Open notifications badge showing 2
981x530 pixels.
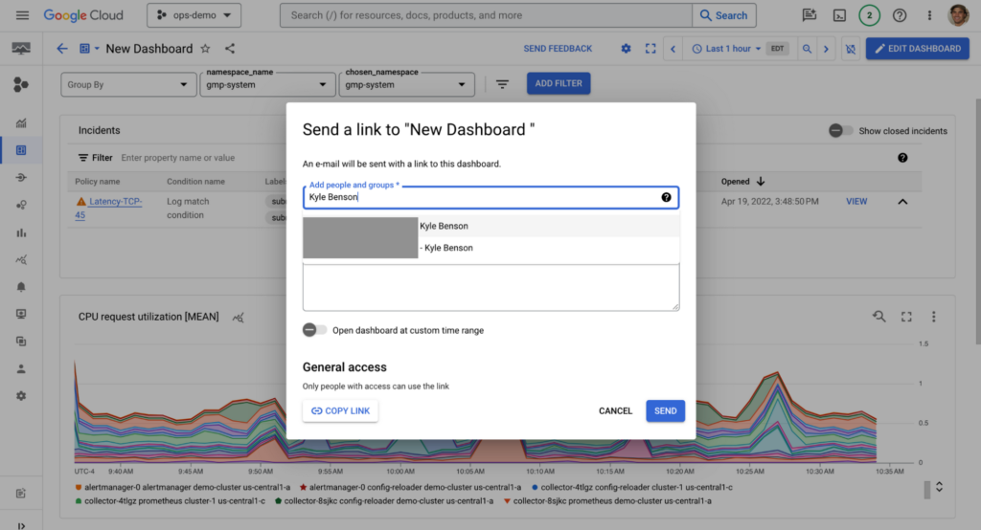click(x=869, y=15)
